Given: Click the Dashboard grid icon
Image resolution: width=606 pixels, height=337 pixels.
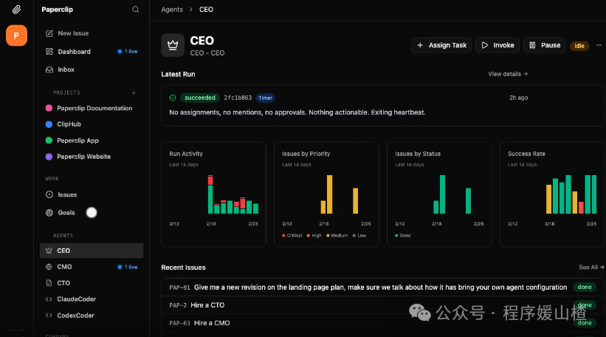Looking at the screenshot, I should (x=49, y=52).
